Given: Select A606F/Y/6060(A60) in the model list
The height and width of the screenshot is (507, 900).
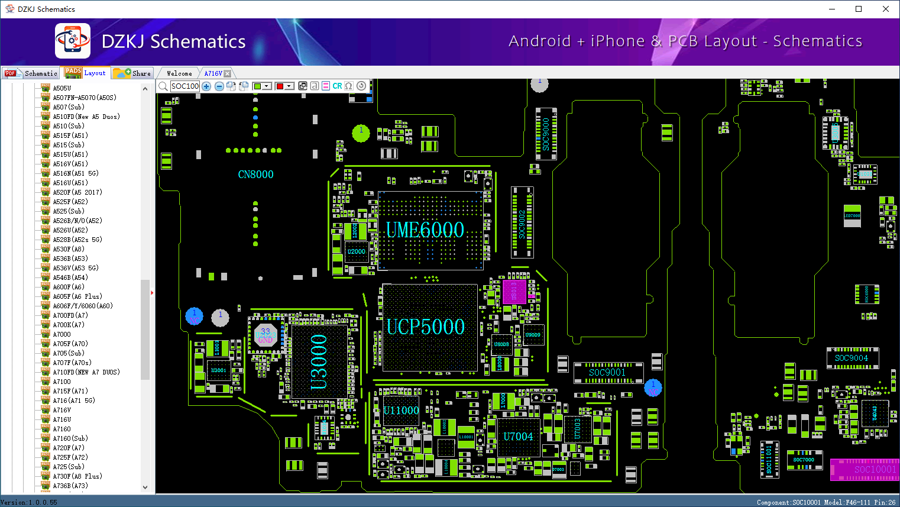Looking at the screenshot, I should (x=83, y=306).
